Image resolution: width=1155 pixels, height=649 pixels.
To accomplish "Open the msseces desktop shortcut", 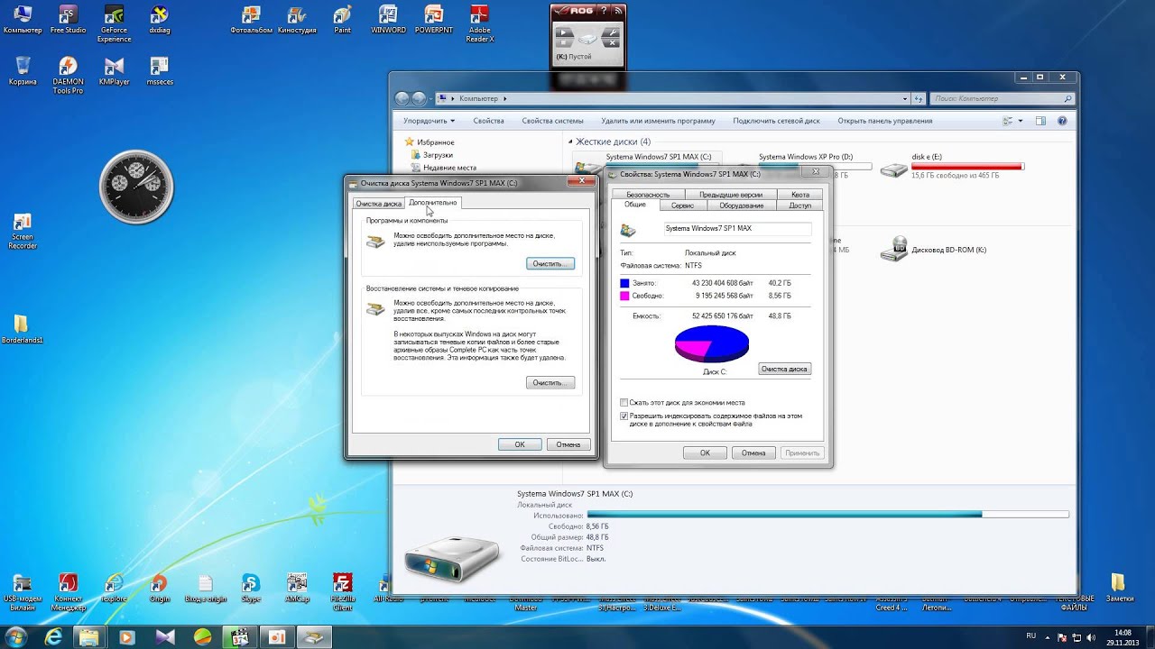I will click(x=159, y=70).
